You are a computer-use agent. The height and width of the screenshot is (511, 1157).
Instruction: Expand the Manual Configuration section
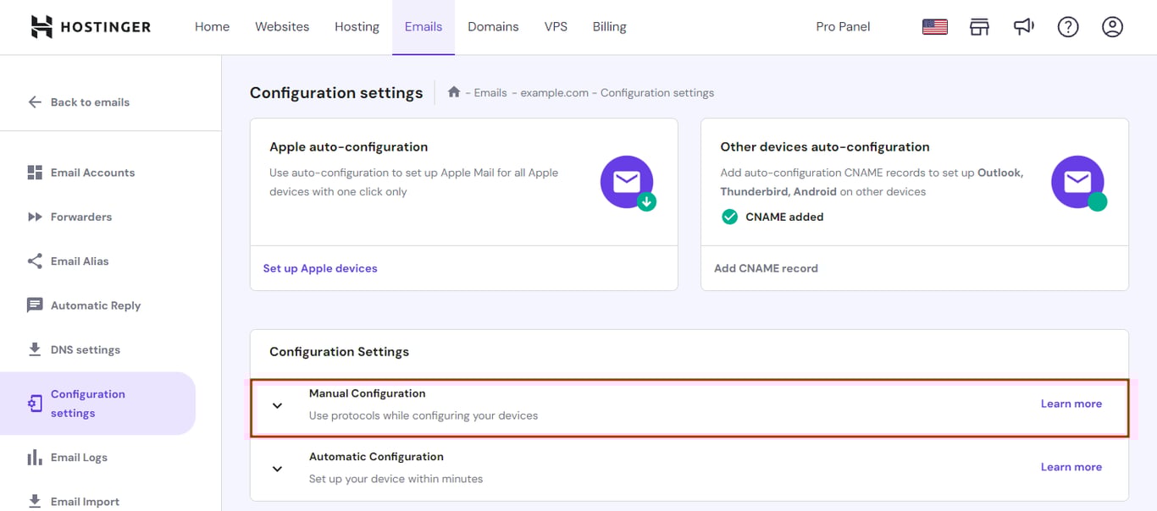[277, 405]
